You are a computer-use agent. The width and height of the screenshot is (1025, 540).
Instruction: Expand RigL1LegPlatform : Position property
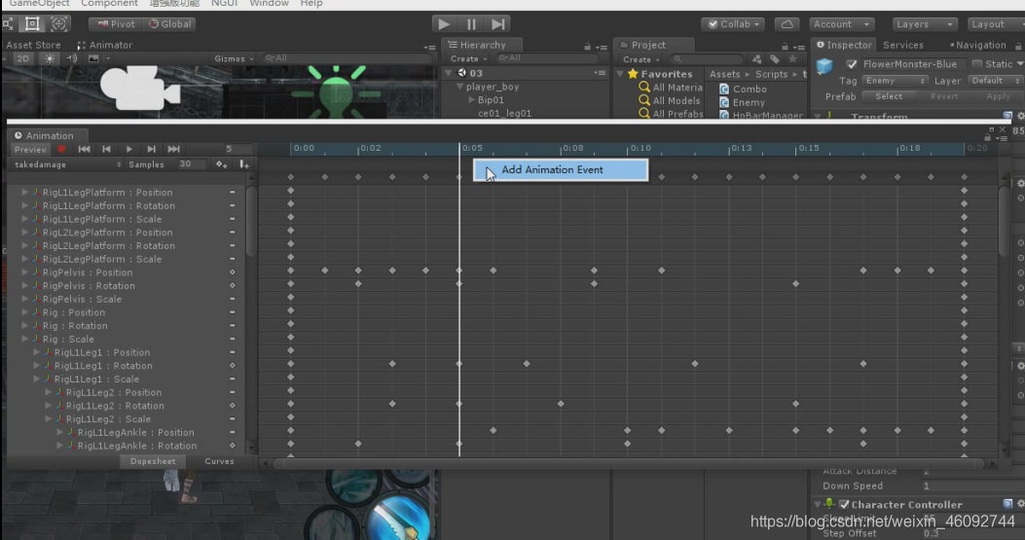pyautogui.click(x=25, y=193)
